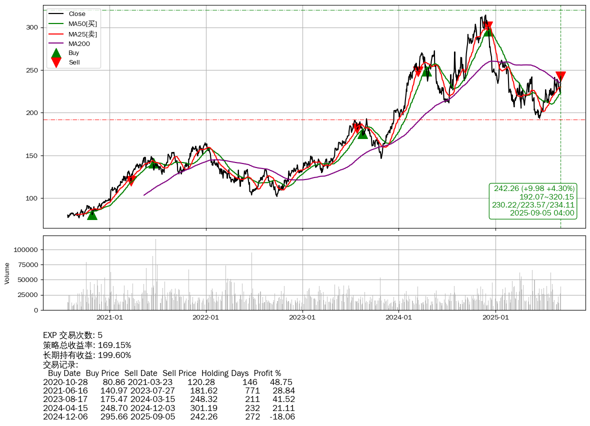This screenshot has height=426, width=590.
Task: Click the MA25[卖] red legend line
Action: [x=56, y=34]
